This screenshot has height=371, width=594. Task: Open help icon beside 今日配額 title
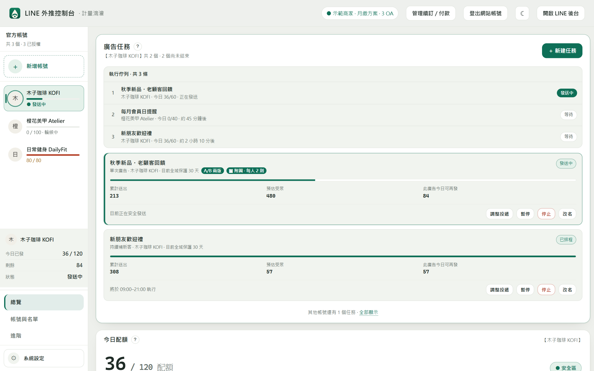pyautogui.click(x=135, y=340)
